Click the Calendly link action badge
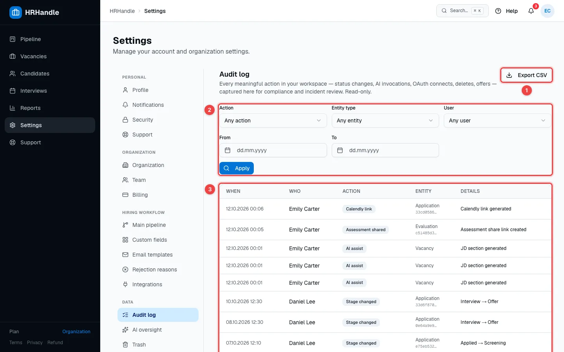 pos(359,209)
